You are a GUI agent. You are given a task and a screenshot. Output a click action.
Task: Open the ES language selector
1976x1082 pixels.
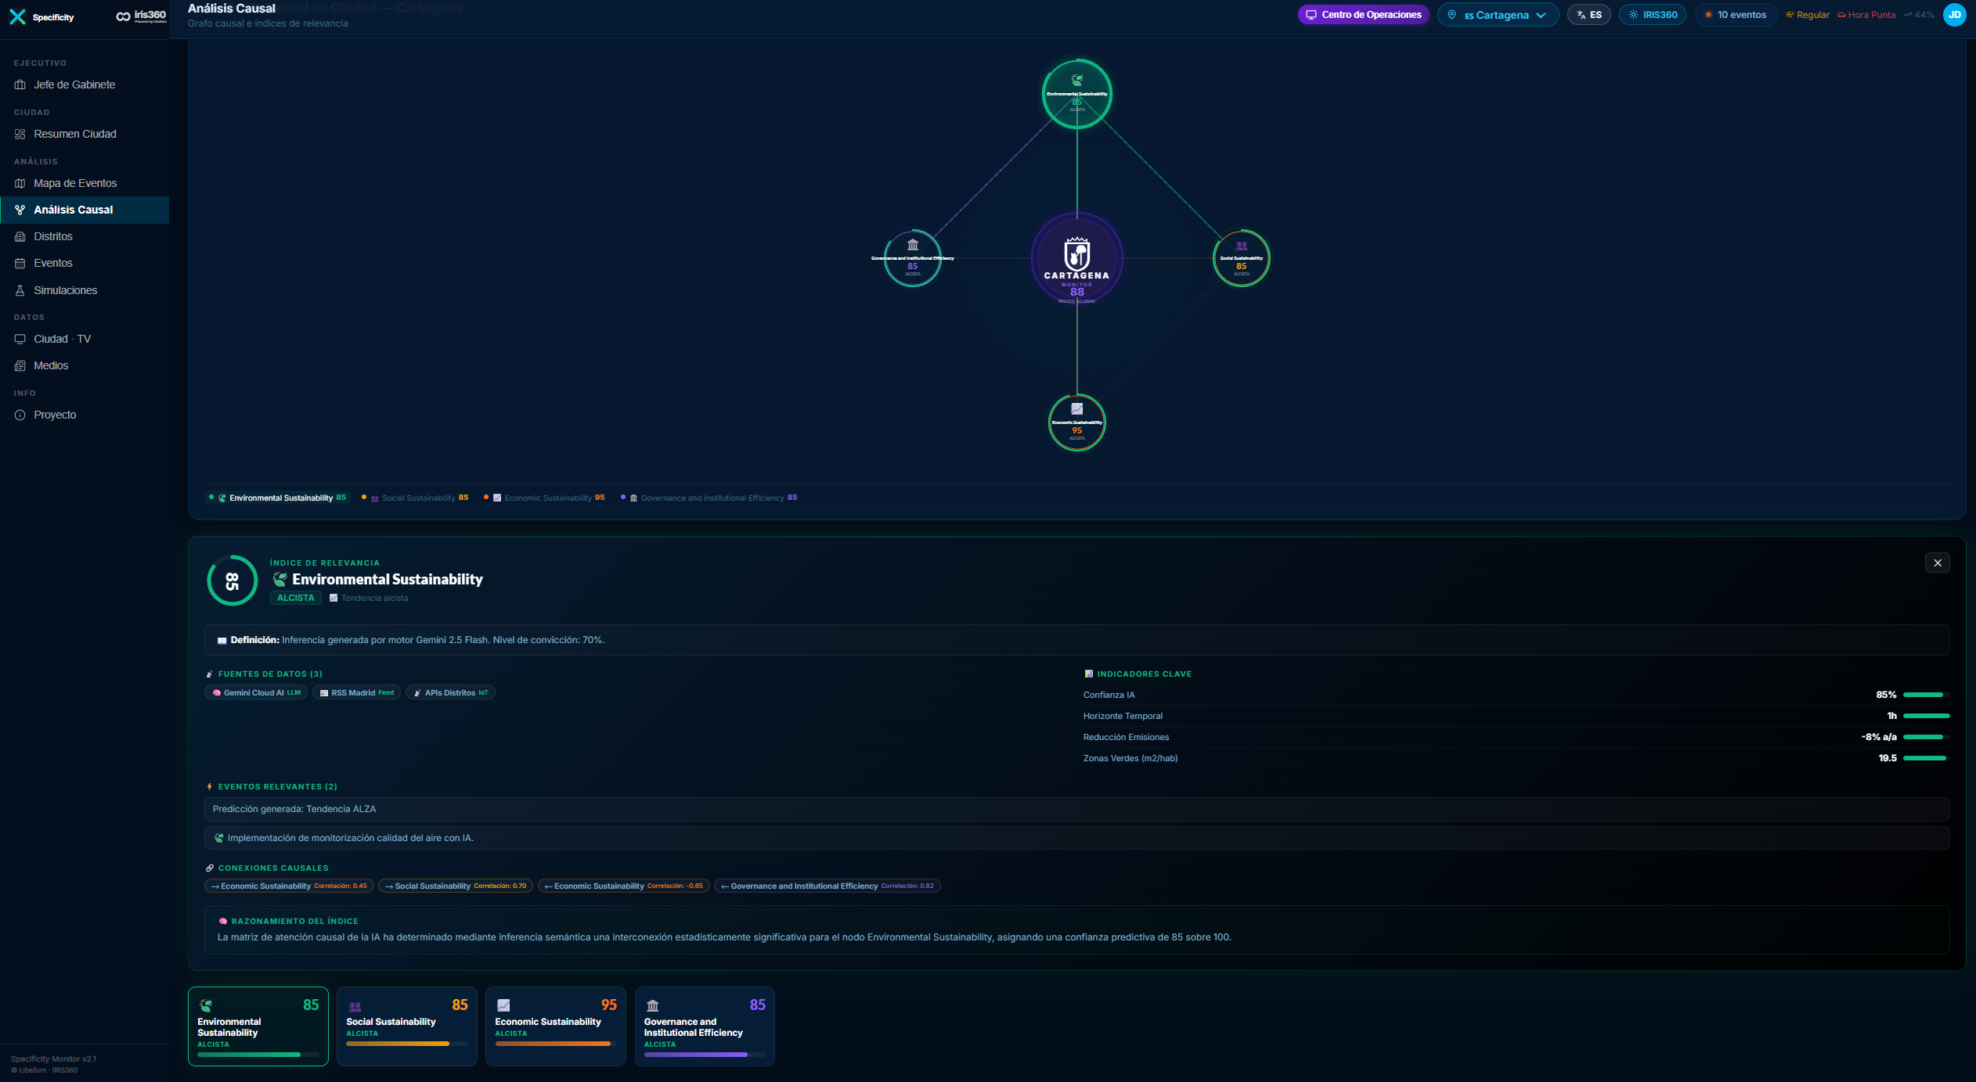coord(1588,15)
